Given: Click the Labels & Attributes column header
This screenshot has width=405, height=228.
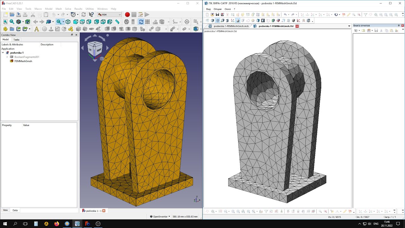Looking at the screenshot, I should pyautogui.click(x=12, y=44).
